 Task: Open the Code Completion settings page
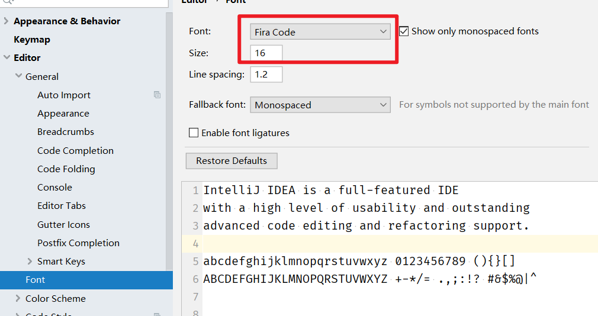(x=76, y=150)
